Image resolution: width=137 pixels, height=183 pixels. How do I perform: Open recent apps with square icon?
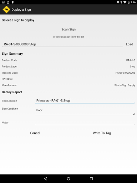click(x=91, y=179)
